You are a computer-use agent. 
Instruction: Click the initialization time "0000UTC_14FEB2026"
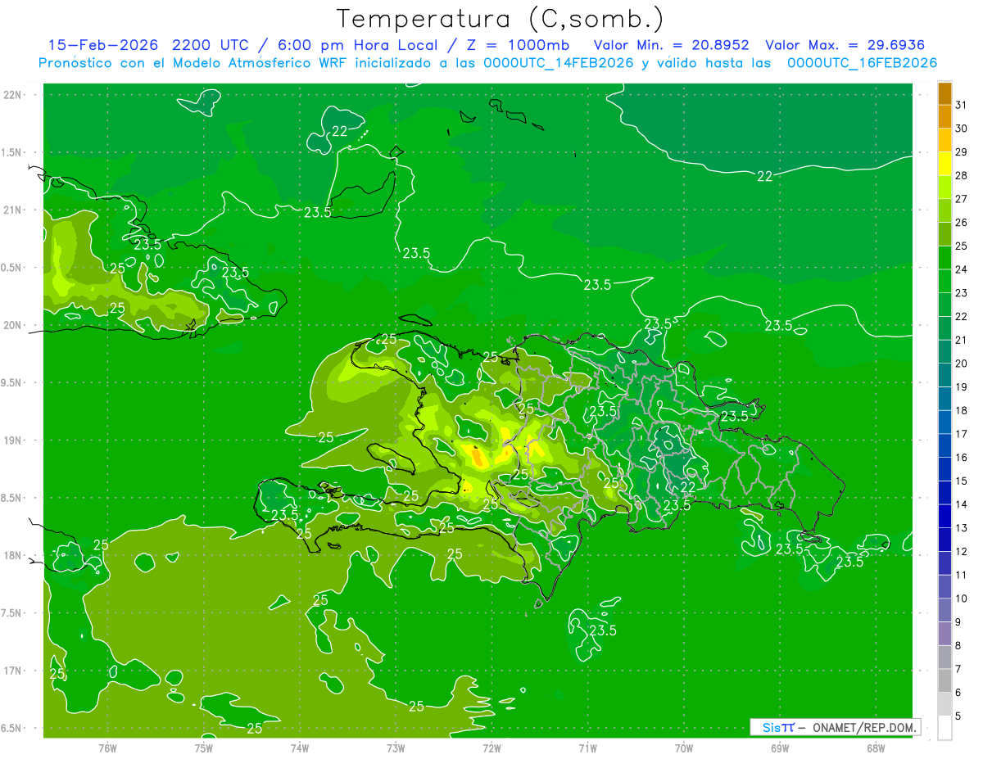558,63
